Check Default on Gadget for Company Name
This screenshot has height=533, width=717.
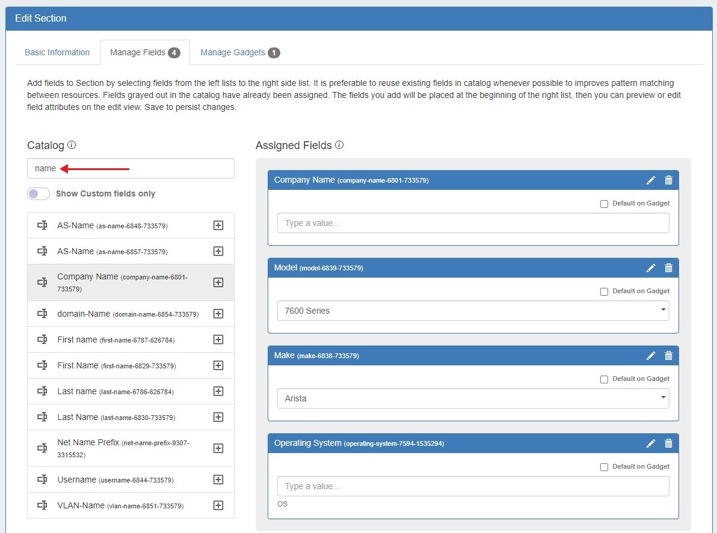click(604, 204)
